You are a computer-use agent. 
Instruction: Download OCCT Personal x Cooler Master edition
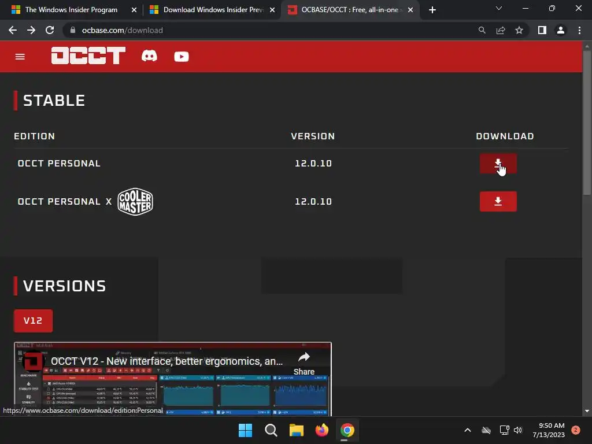click(x=498, y=201)
